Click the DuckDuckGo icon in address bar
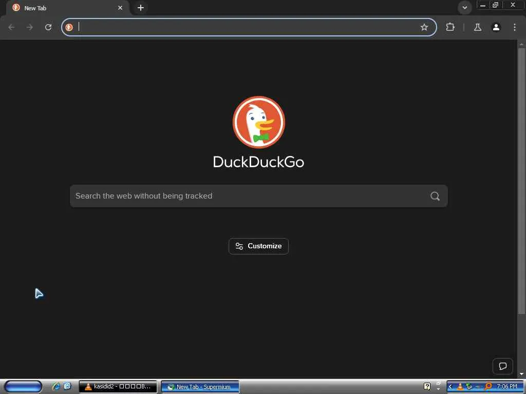526x394 pixels. point(69,27)
